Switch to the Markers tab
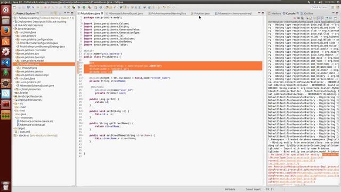The image size is (341, 192). coord(274,13)
